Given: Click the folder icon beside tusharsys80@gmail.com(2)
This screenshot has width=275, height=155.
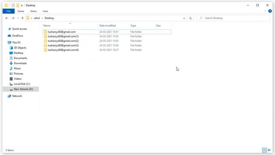Looking at the screenshot, I should click(x=45, y=41).
